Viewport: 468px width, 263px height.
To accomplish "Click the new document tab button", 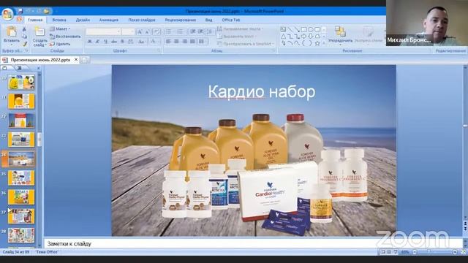I will coord(85,60).
